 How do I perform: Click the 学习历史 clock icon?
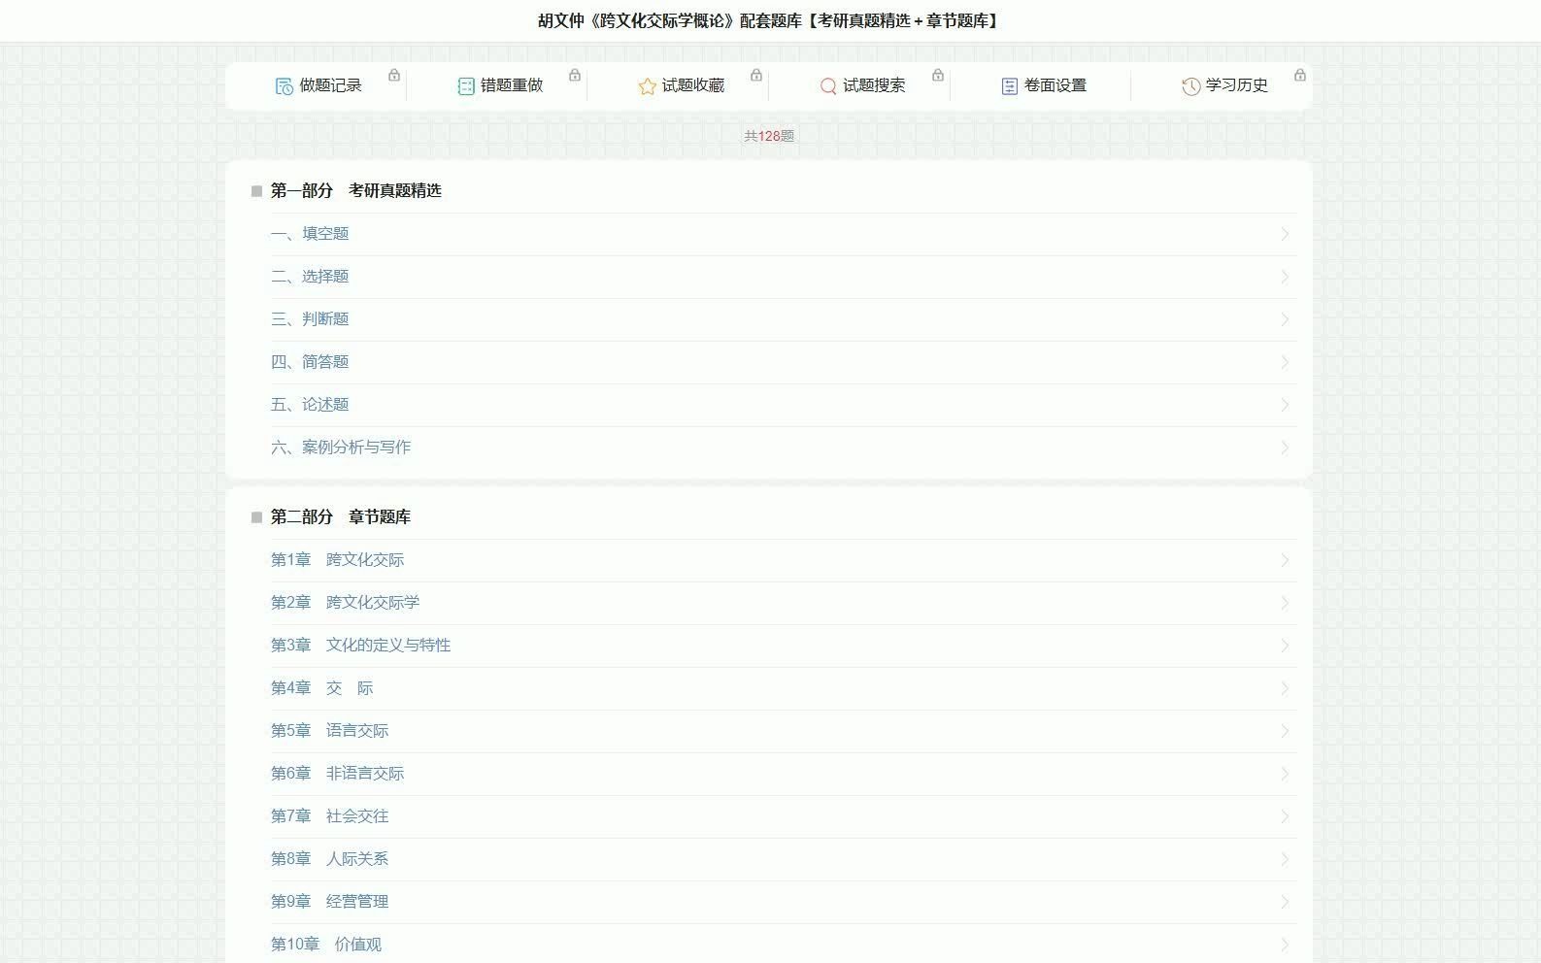tap(1191, 86)
